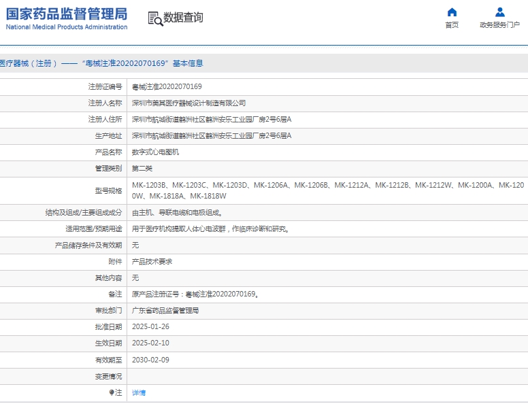Viewport: 528px width, 408px height.
Task: Click the 型号规格 label
Action: [x=108, y=191]
